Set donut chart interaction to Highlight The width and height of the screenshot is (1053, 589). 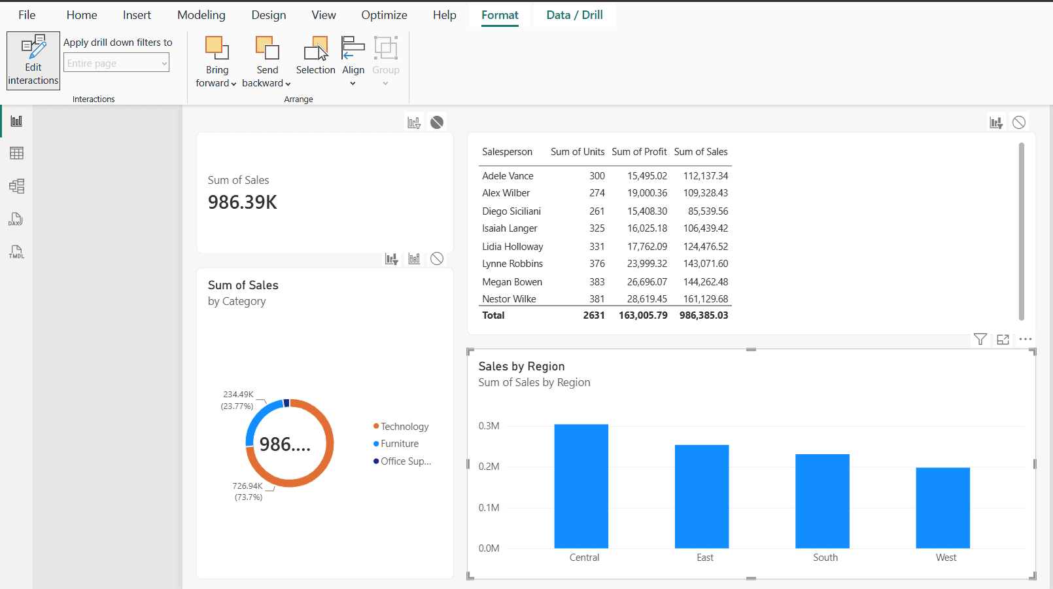(x=414, y=259)
